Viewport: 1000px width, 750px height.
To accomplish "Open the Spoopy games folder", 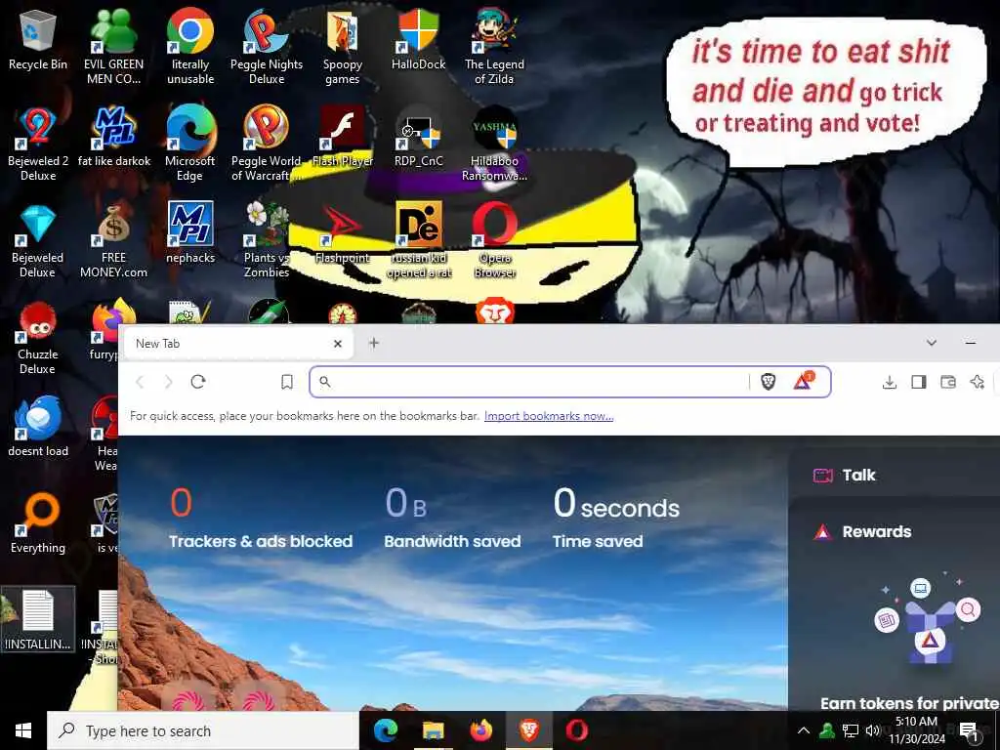I will click(x=343, y=47).
